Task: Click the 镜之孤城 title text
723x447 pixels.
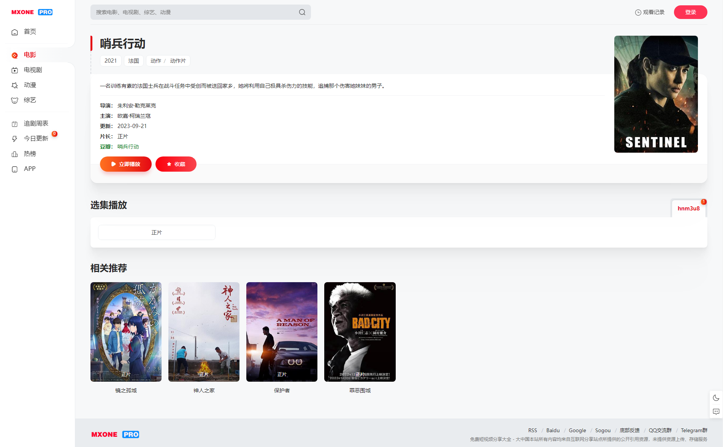Action: click(x=126, y=390)
